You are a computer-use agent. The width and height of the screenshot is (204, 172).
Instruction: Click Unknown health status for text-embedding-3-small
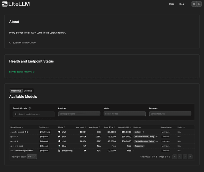click(166, 151)
